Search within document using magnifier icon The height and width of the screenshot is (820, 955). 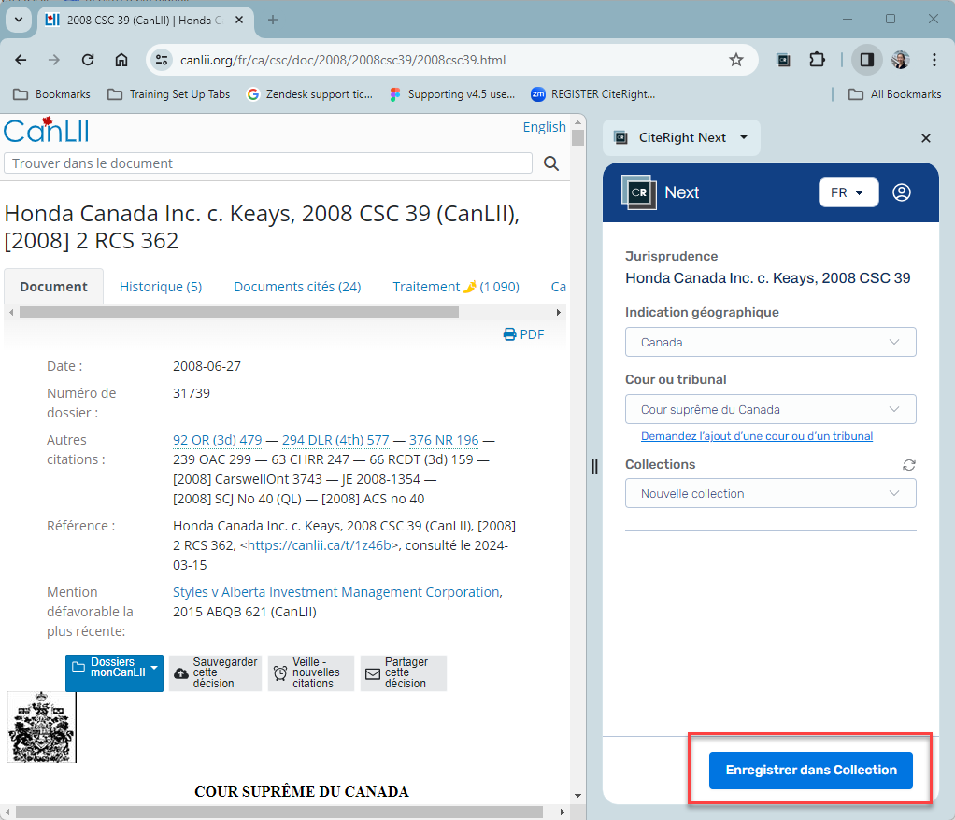click(551, 163)
